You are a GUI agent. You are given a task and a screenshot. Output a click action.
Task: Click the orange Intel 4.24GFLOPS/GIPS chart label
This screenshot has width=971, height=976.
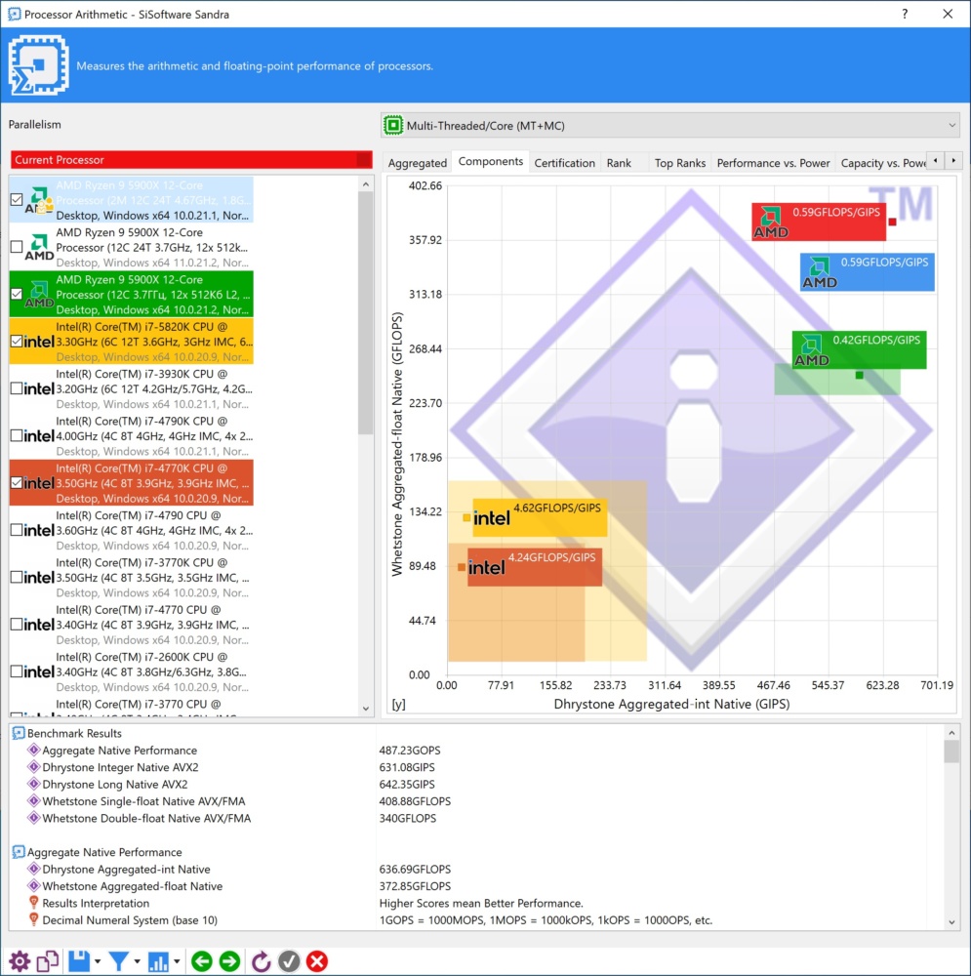point(535,566)
